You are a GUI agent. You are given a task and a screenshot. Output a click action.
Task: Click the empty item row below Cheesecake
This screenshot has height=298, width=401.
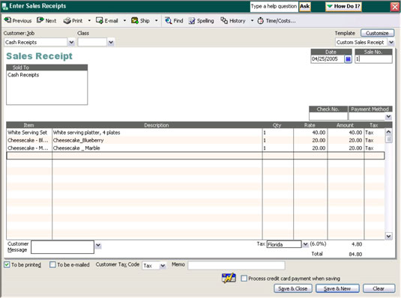coord(196,156)
